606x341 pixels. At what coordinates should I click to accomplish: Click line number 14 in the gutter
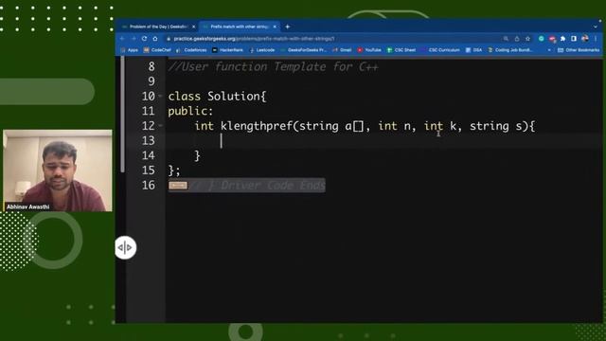(x=149, y=155)
